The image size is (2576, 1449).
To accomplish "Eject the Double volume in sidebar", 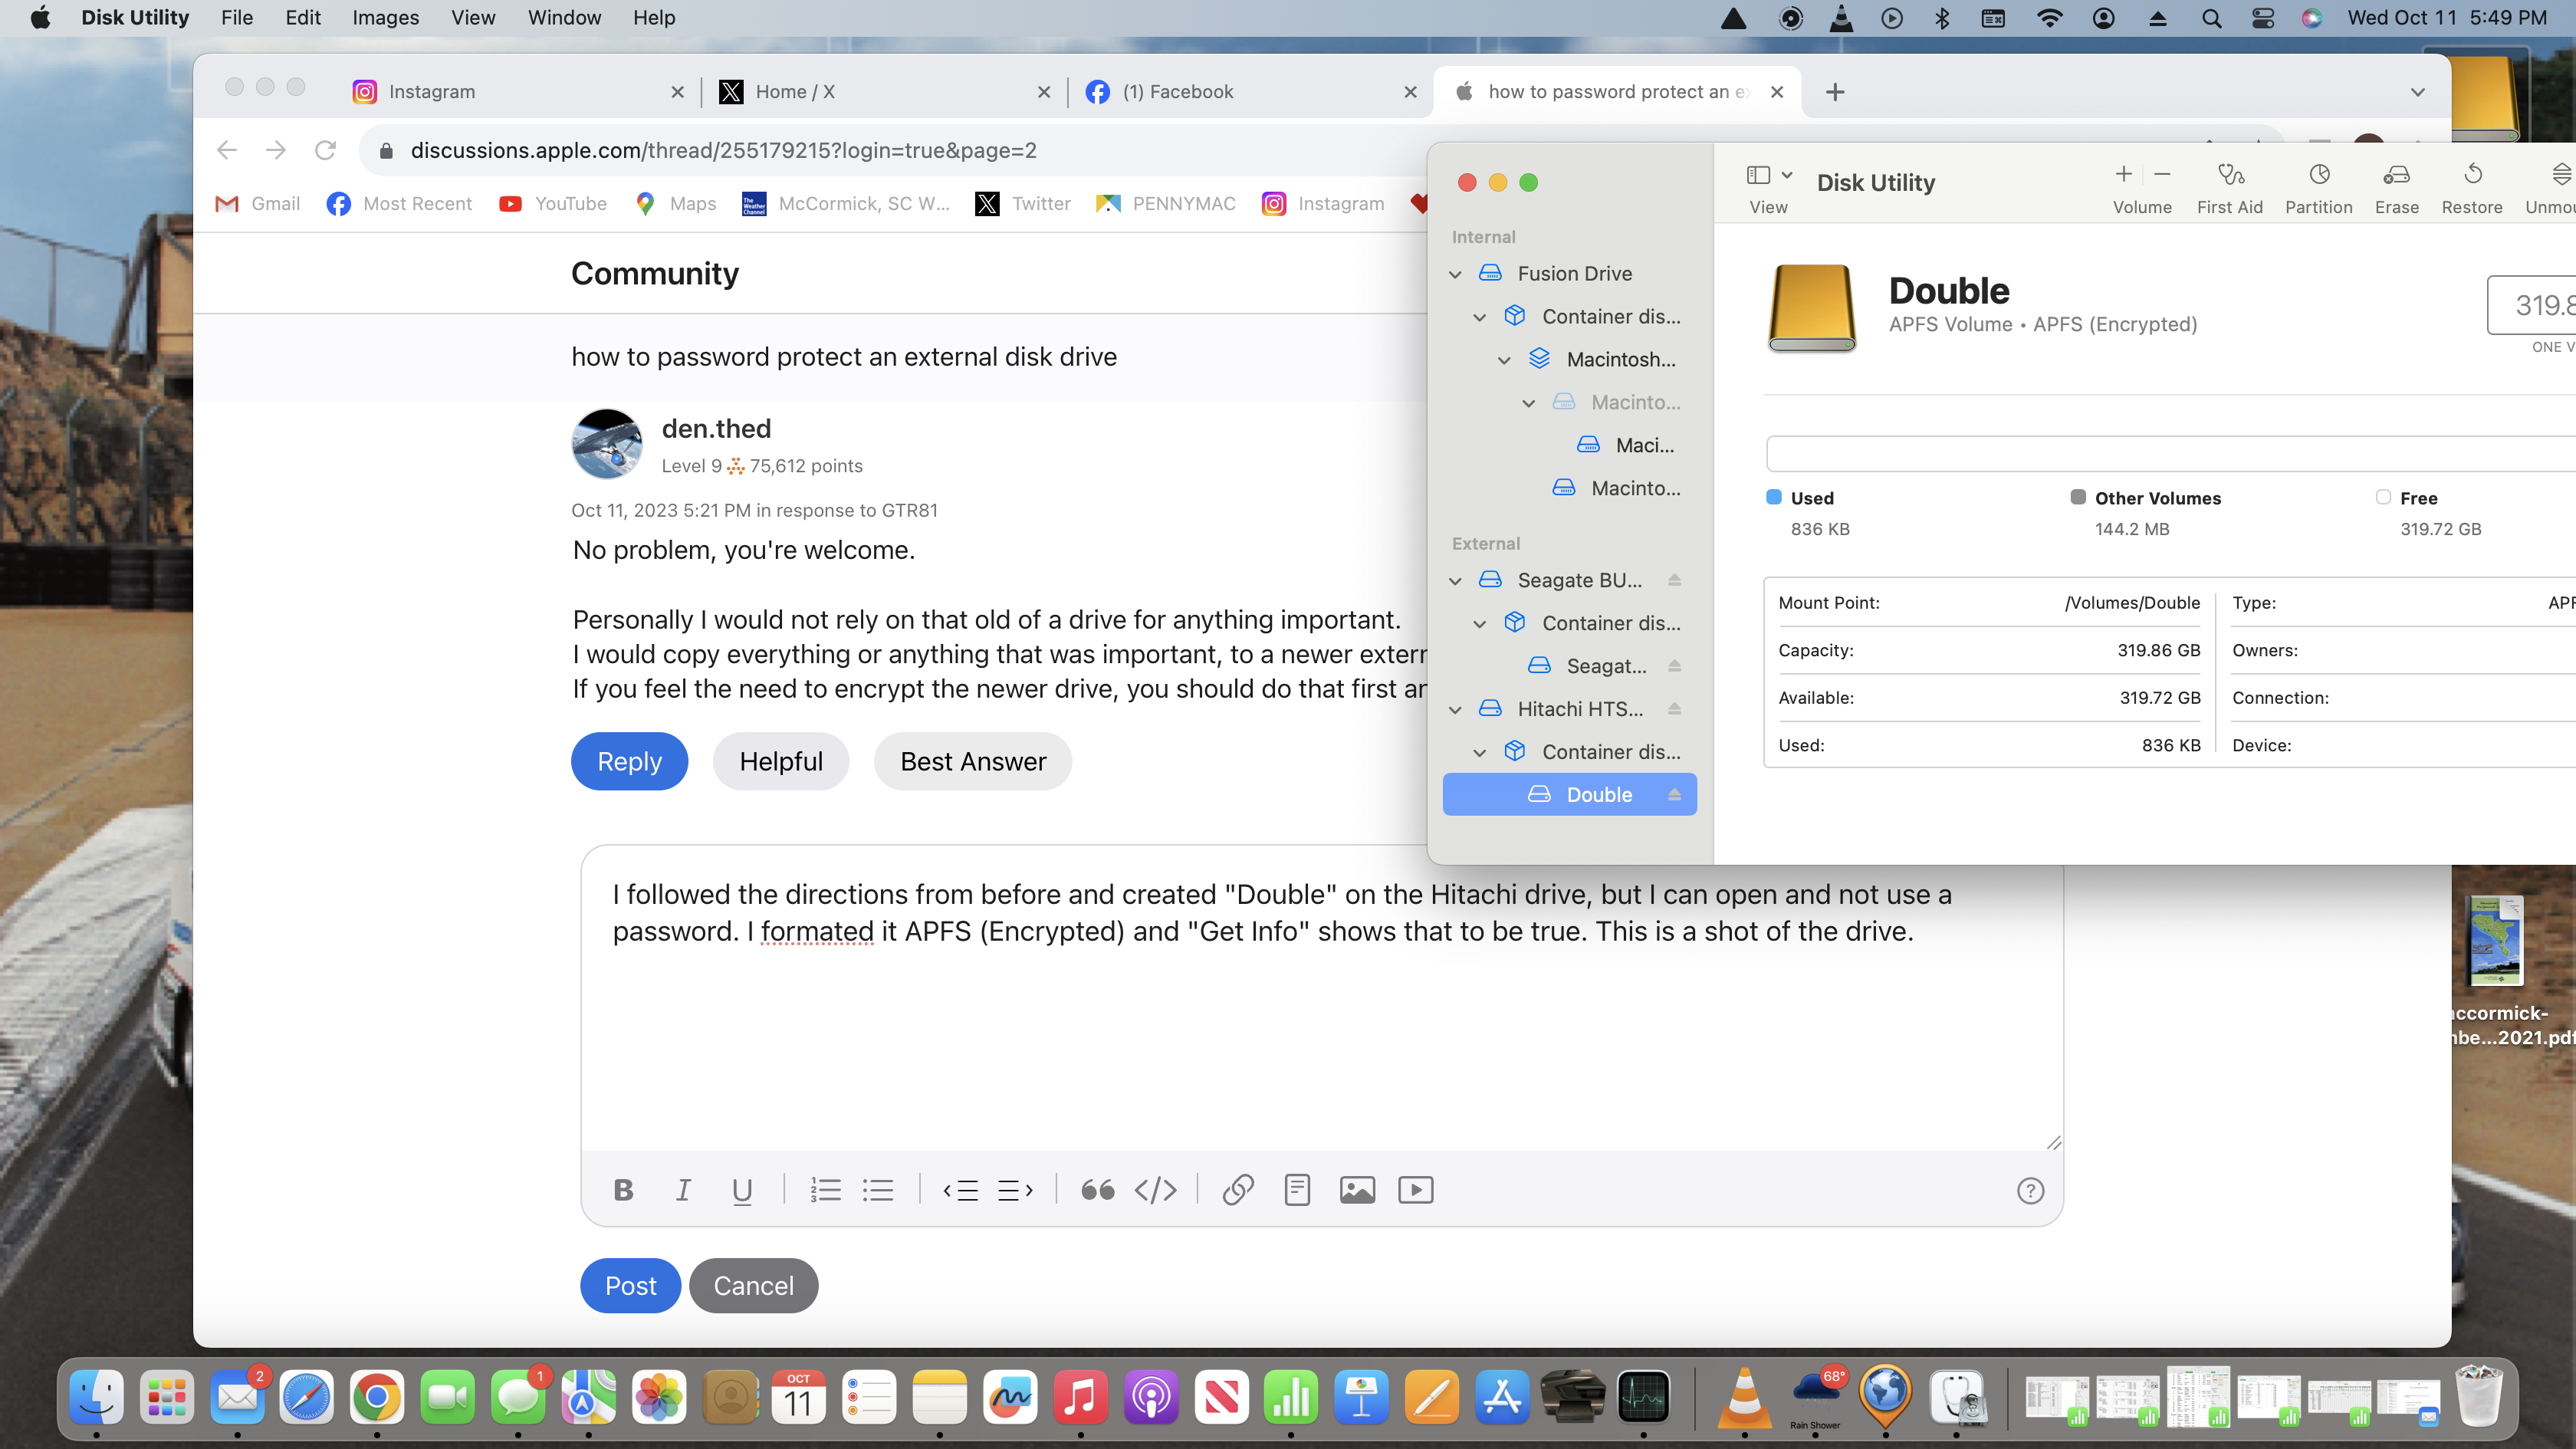I will (1674, 795).
